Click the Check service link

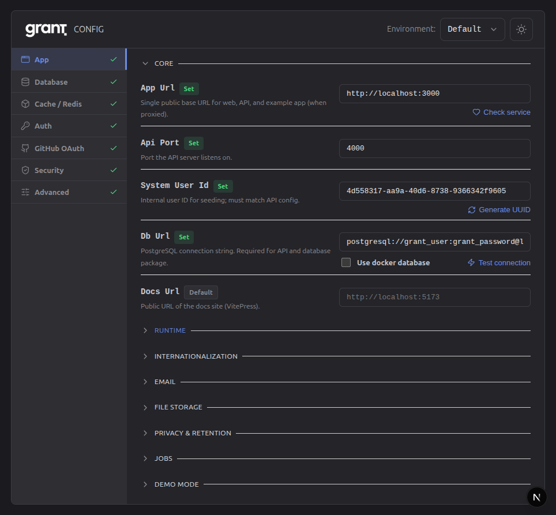[x=501, y=112]
